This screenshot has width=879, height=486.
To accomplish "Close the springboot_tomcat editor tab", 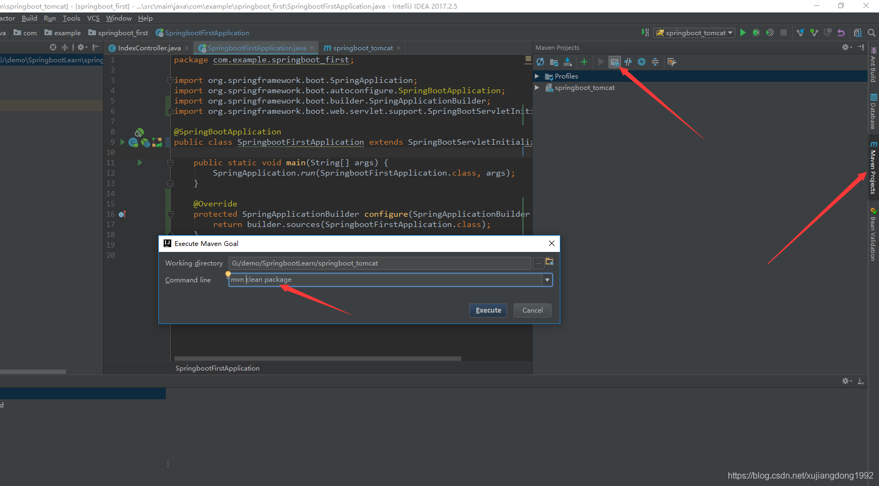I will point(399,48).
